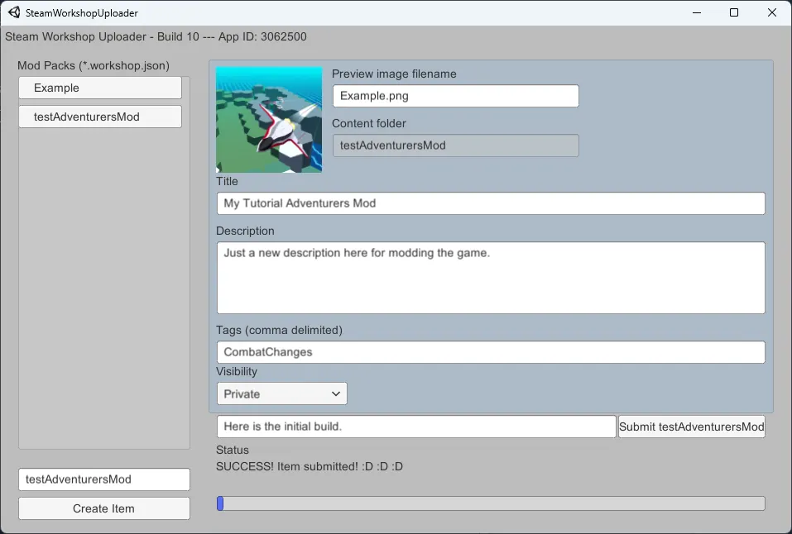Image resolution: width=792 pixels, height=534 pixels.
Task: Select the Example mod pack
Action: pos(100,88)
